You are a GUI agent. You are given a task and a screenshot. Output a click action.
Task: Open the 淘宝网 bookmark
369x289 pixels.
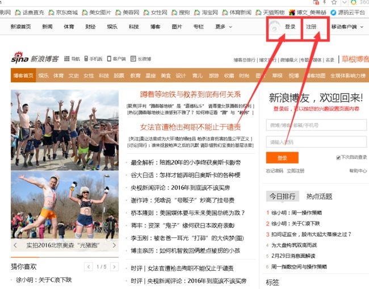click(206, 12)
